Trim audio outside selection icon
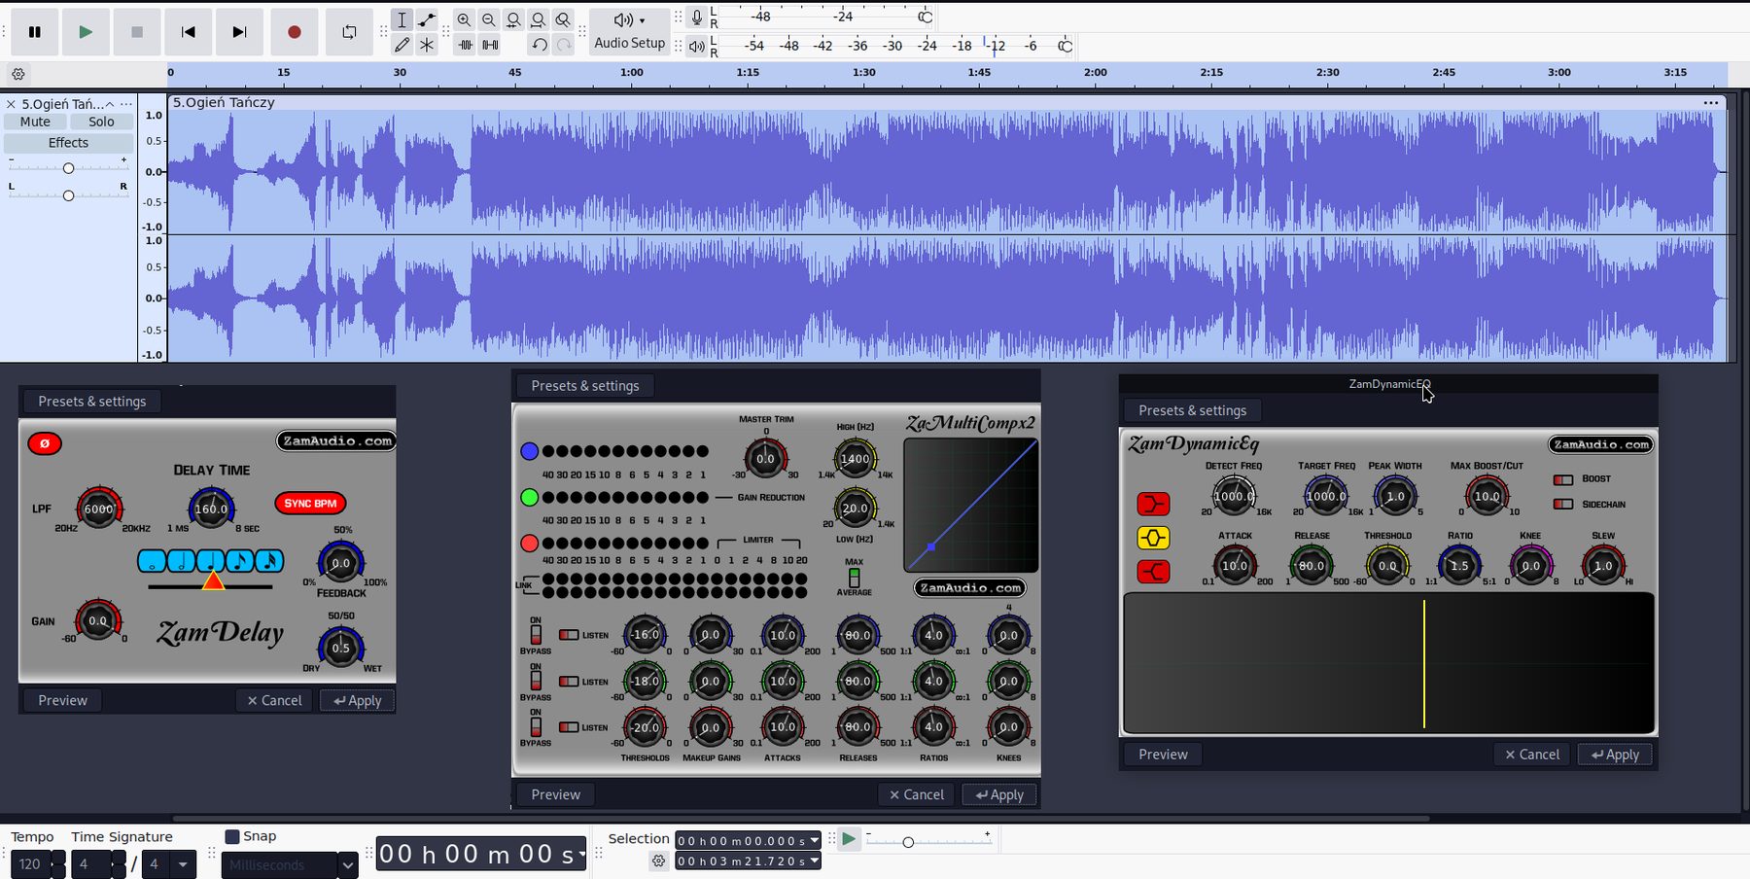The image size is (1750, 879). coord(465,45)
